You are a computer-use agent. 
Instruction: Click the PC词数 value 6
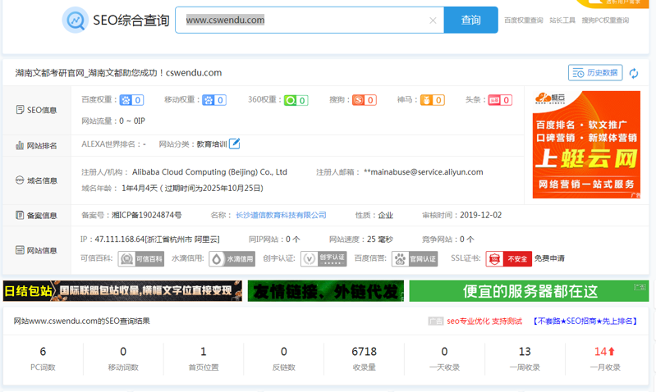click(x=43, y=352)
